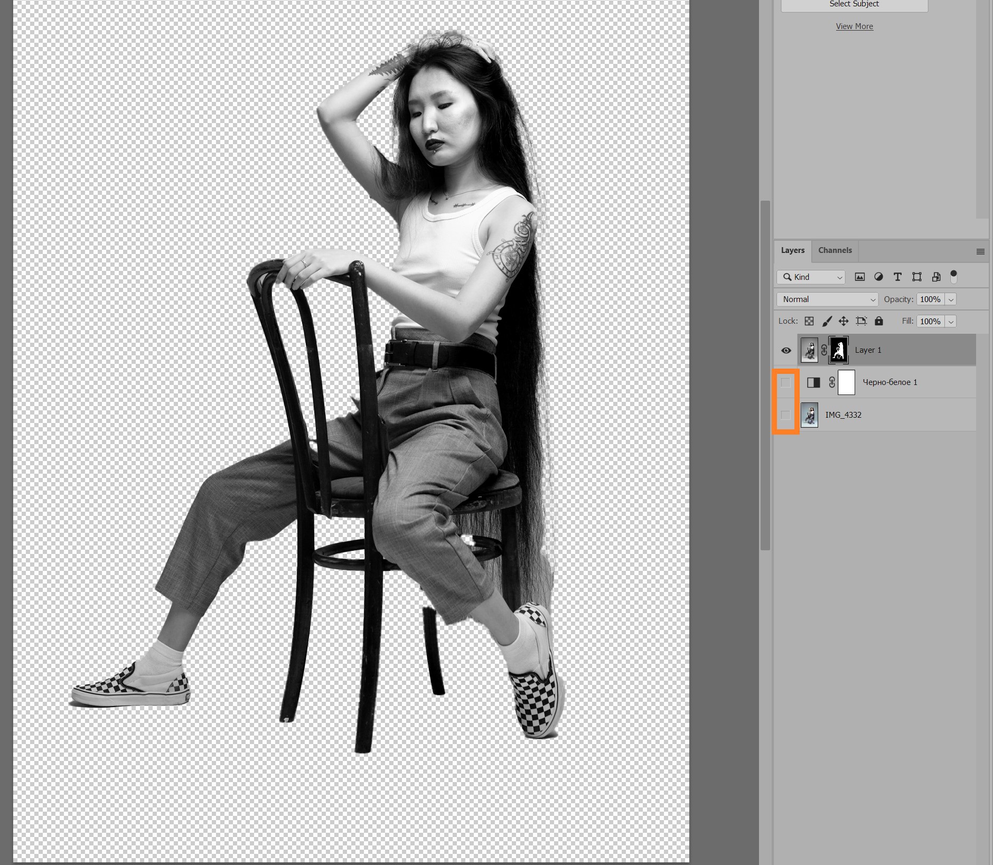This screenshot has height=865, width=993.
Task: Open the Normal blend mode dropdown
Action: (827, 299)
